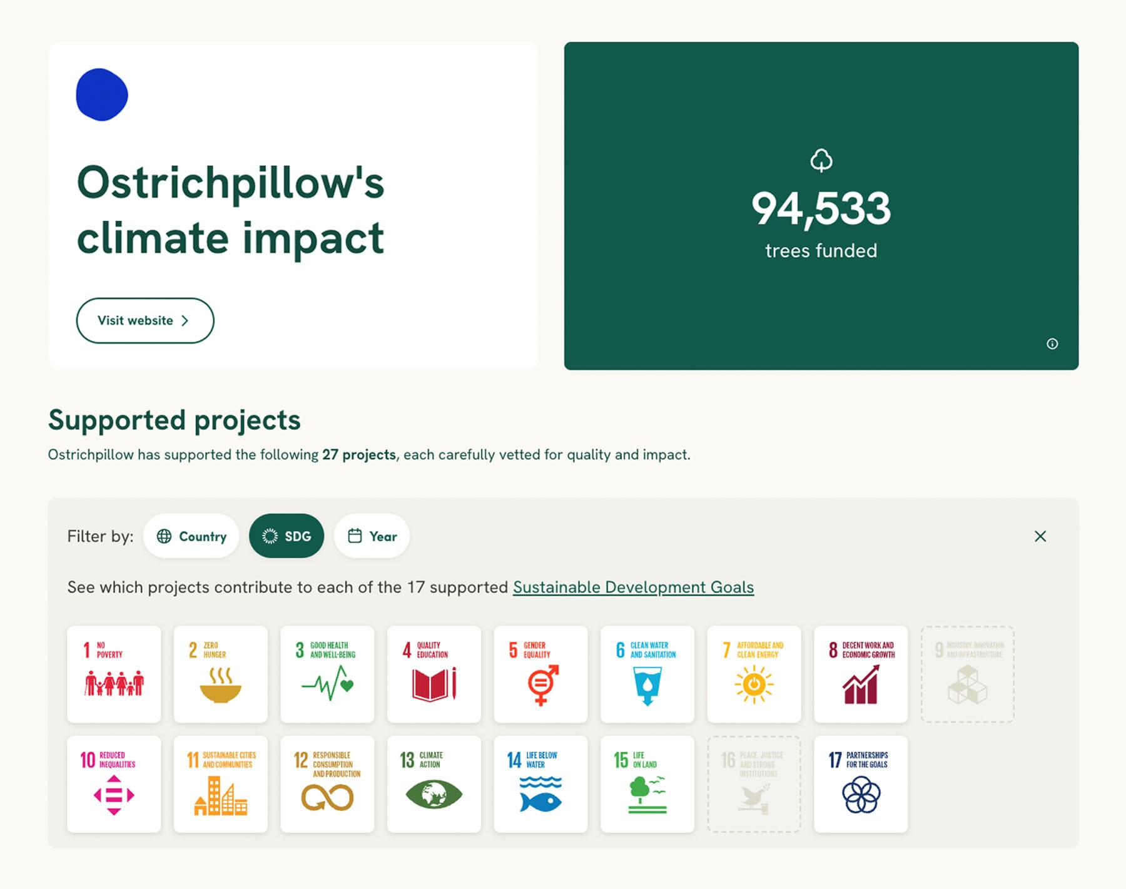Viewport: 1126px width, 889px height.
Task: Choose SDG 6 Clean Water and Sanitation
Action: coord(647,674)
